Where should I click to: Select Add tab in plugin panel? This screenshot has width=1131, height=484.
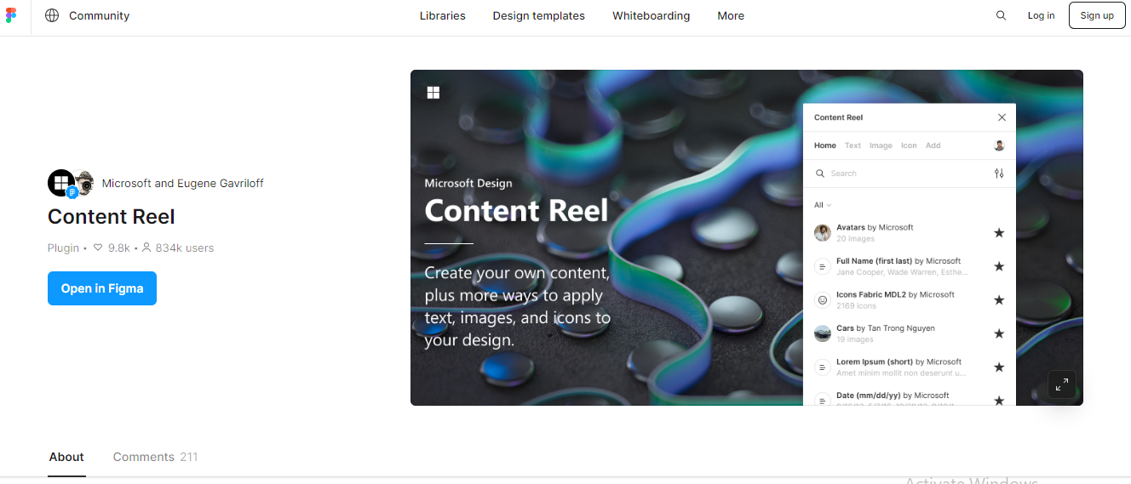coord(933,145)
